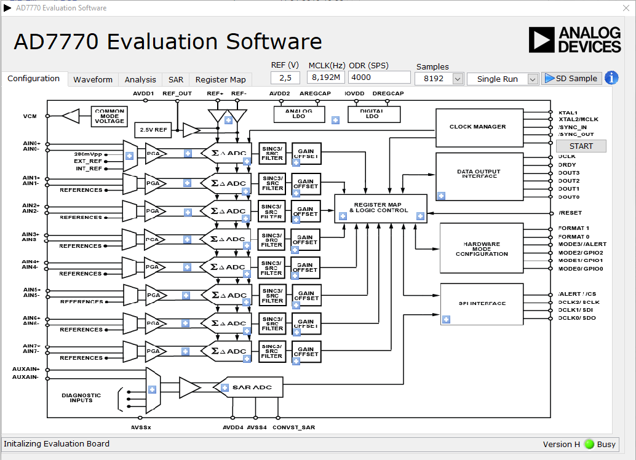Click the CLOCK MANAGER block
Screen dimensions: 636x460
[479, 127]
